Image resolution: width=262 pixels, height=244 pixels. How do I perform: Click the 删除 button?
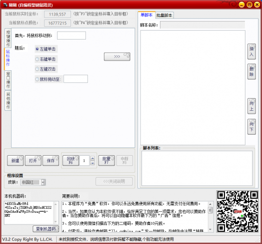coord(251,72)
